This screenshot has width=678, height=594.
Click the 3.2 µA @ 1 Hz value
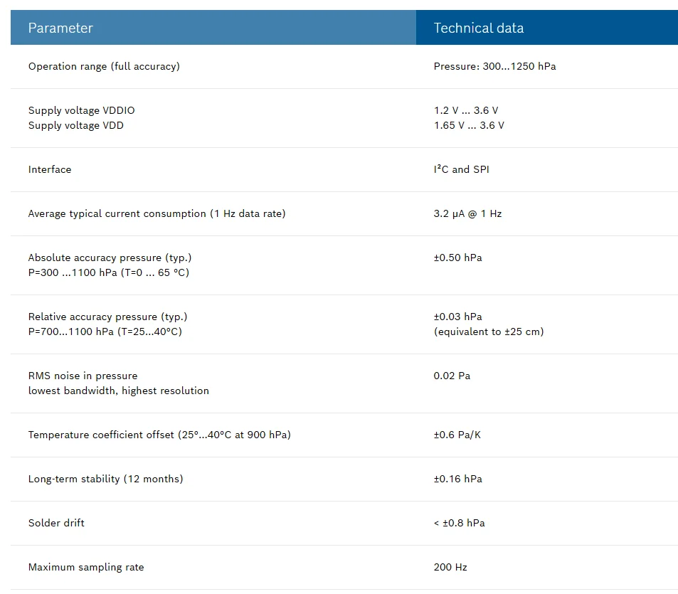tap(467, 213)
